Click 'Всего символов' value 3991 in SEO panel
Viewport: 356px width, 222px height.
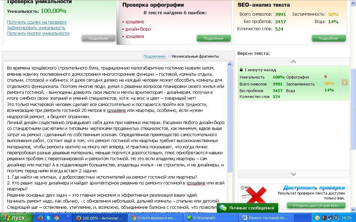click(x=281, y=14)
